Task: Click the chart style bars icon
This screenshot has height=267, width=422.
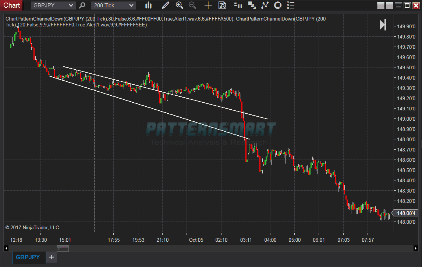Action: 149,5
